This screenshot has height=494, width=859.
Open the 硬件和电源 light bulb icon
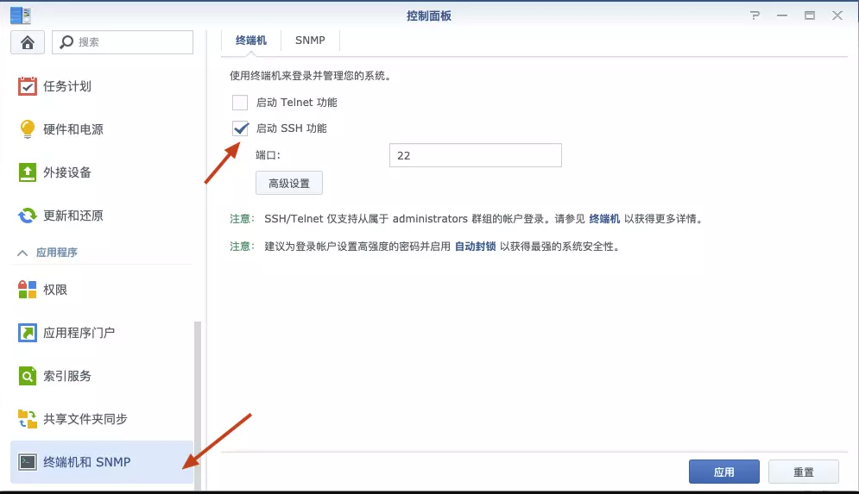tap(28, 129)
